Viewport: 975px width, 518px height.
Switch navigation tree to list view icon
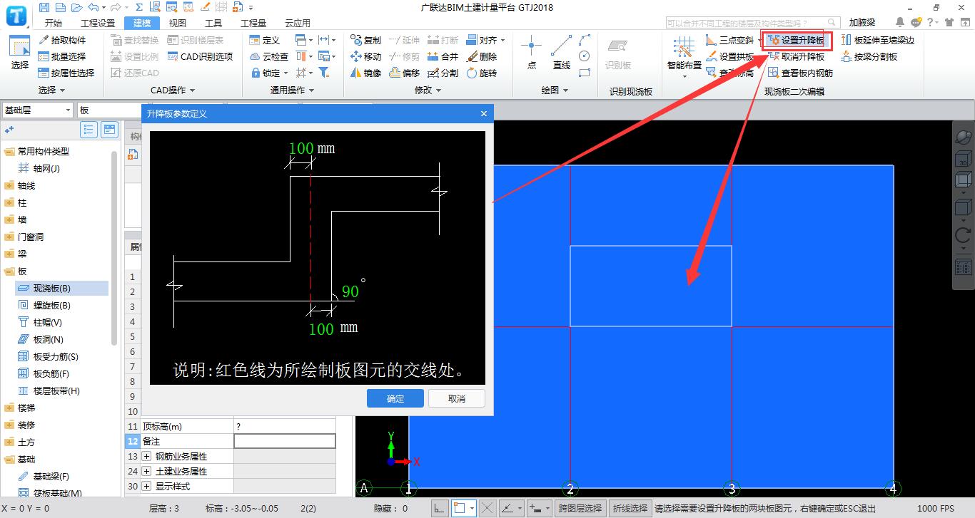89,130
